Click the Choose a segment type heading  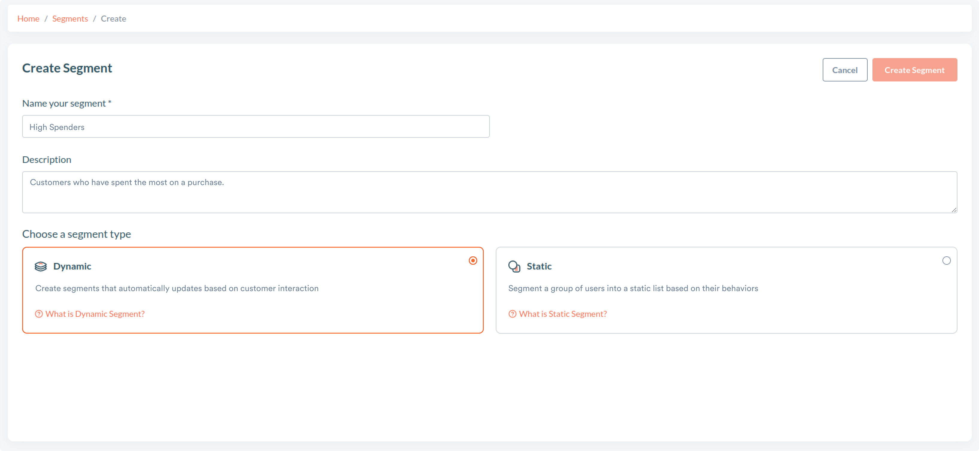click(x=76, y=234)
